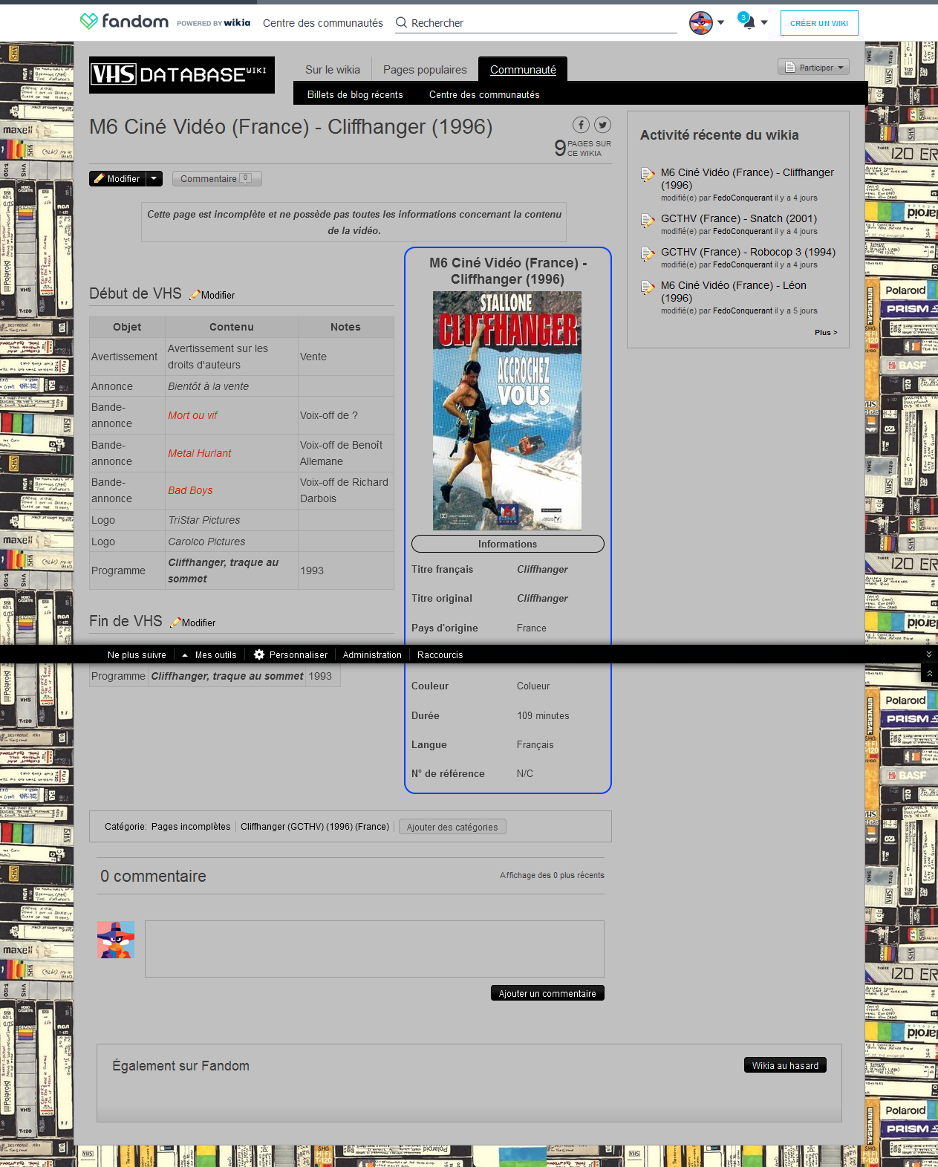The height and width of the screenshot is (1167, 938).
Task: Click Ajouter des catégories button
Action: point(452,827)
